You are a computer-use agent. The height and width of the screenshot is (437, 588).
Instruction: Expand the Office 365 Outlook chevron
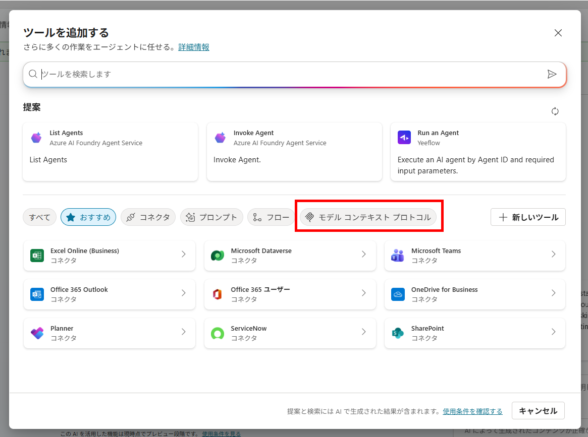point(183,293)
